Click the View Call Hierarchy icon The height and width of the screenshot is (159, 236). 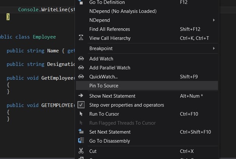click(x=81, y=38)
